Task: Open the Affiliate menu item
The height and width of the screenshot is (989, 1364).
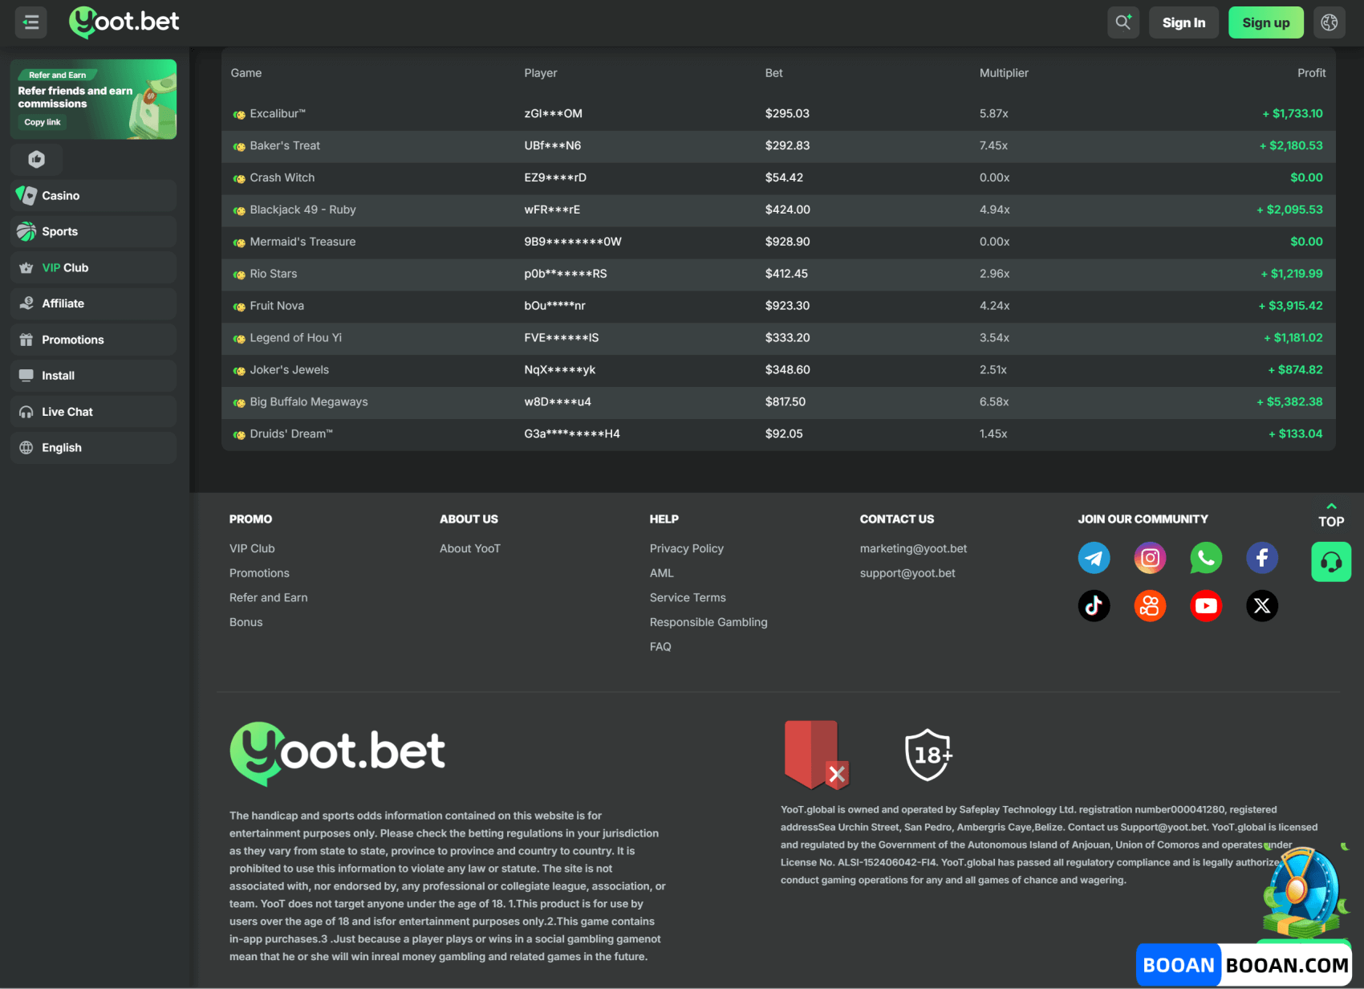Action: click(93, 303)
